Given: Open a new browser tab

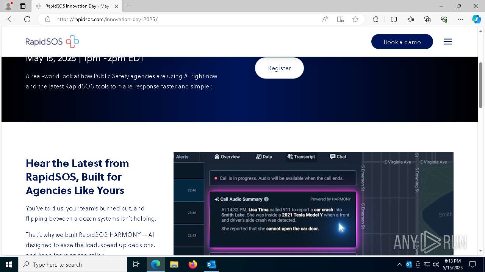Looking at the screenshot, I should [129, 6].
